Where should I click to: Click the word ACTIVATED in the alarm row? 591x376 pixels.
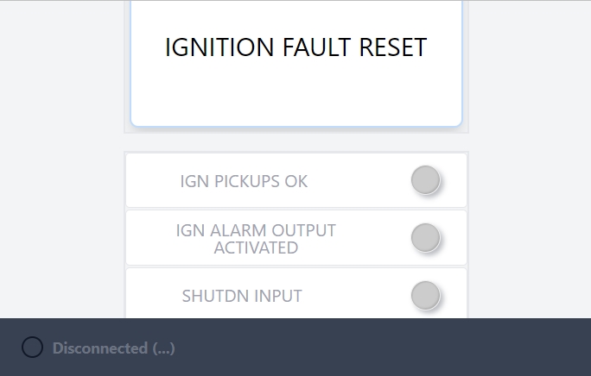(256, 248)
